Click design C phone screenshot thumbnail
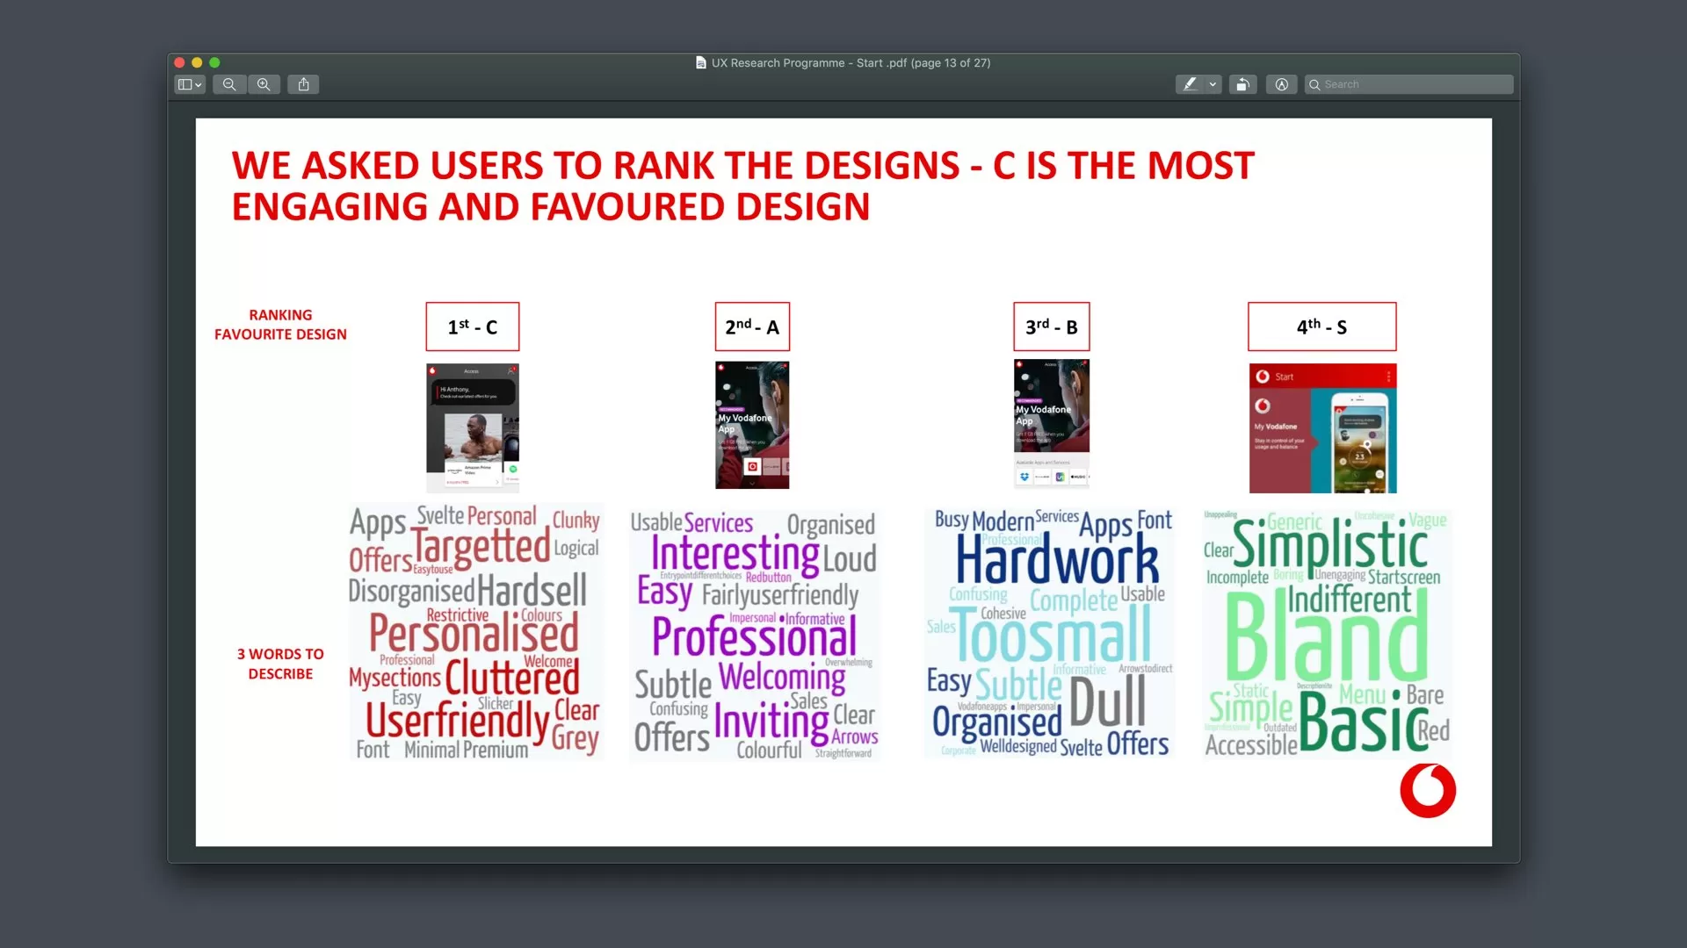 click(x=473, y=427)
